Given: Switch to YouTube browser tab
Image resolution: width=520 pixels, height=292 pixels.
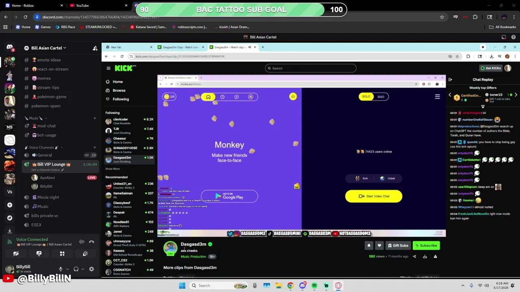Looking at the screenshot, I should [97, 5].
